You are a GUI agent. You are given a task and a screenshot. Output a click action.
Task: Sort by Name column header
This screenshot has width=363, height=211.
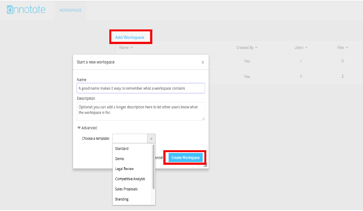click(126, 48)
